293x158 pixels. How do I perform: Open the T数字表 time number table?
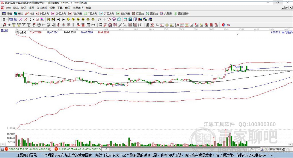coord(123,14)
